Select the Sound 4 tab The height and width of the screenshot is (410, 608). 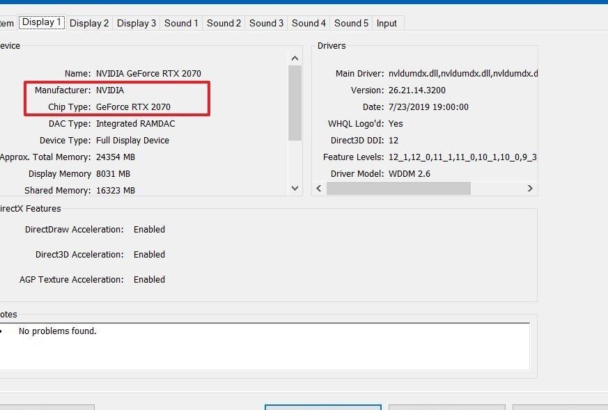click(309, 23)
